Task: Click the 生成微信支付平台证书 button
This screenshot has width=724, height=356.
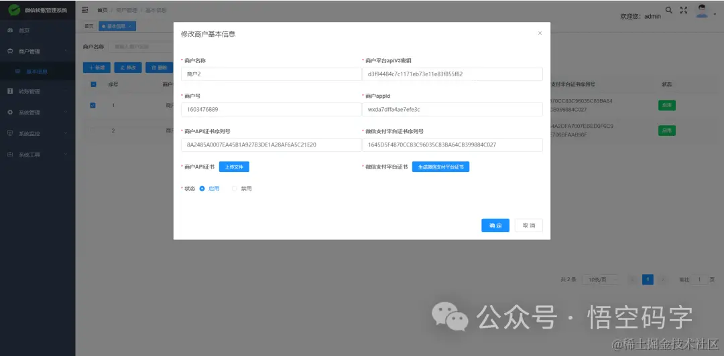Action: click(x=440, y=167)
